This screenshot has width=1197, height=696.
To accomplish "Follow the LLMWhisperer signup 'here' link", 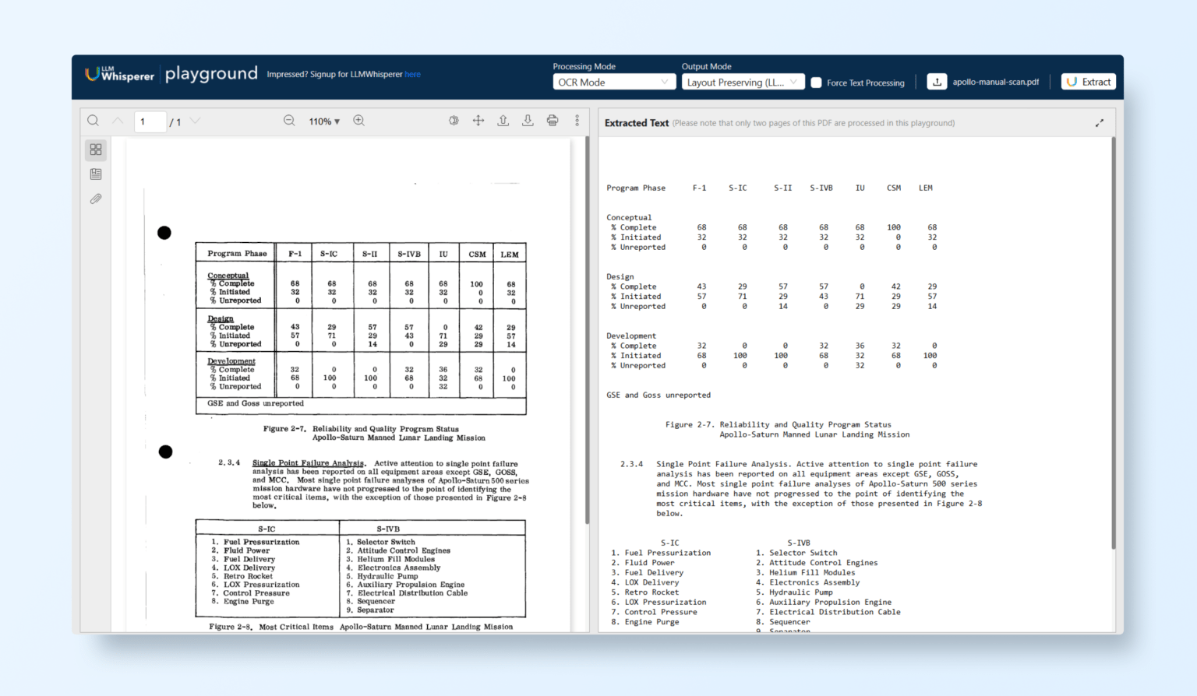I will click(x=412, y=74).
